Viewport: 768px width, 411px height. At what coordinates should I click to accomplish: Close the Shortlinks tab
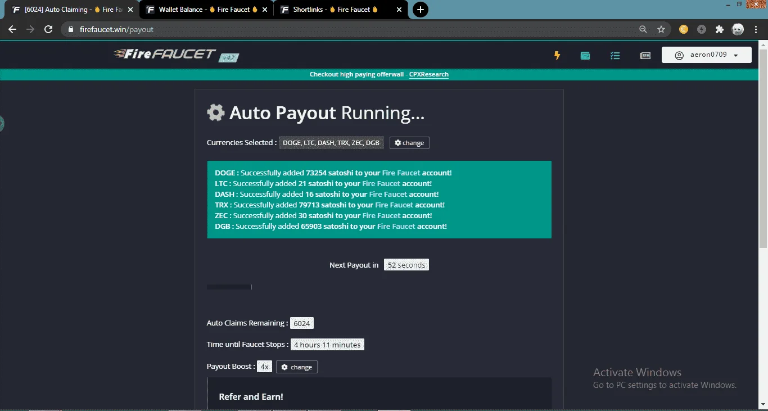[x=400, y=10]
